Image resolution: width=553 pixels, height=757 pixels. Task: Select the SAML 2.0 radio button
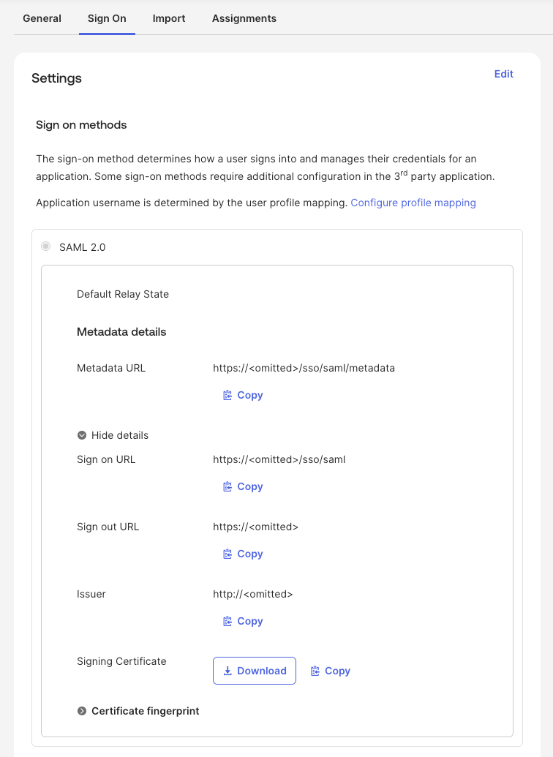point(46,247)
